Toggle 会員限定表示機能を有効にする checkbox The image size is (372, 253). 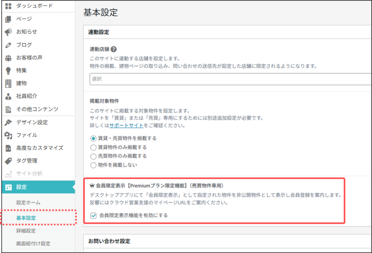(93, 216)
